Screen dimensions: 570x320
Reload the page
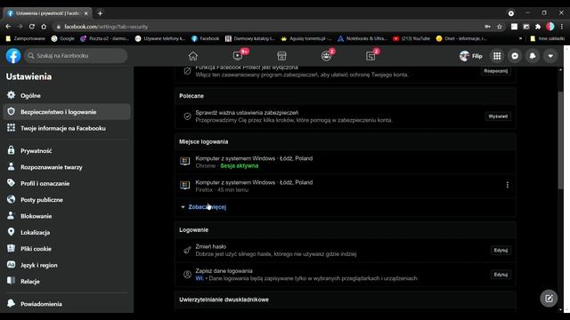32,27
